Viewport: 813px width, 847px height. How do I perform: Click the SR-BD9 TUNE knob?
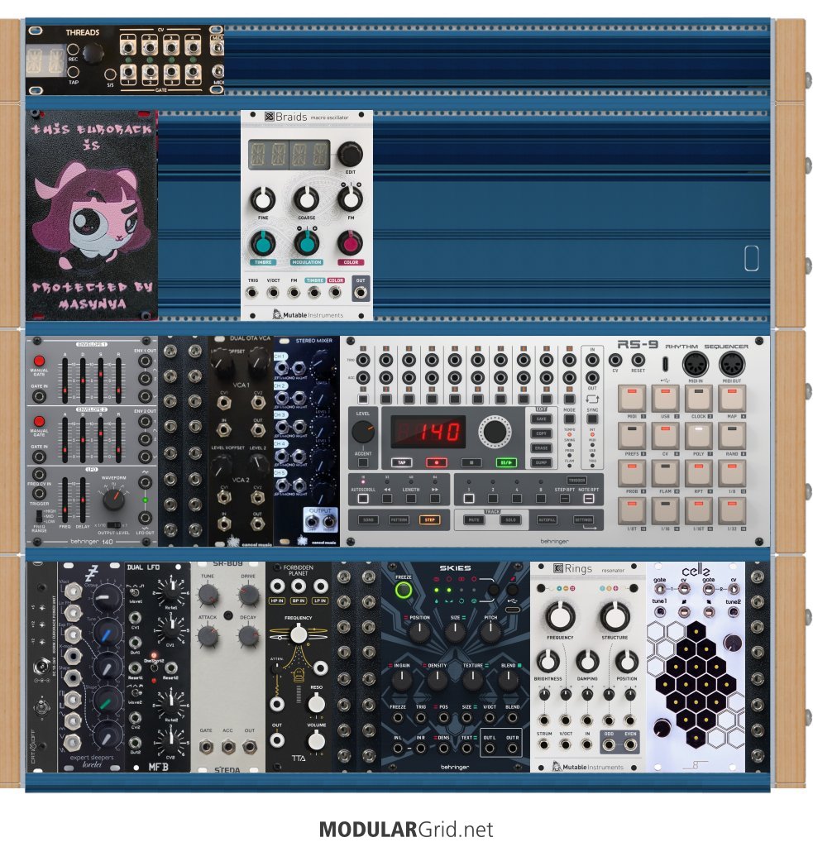208,595
